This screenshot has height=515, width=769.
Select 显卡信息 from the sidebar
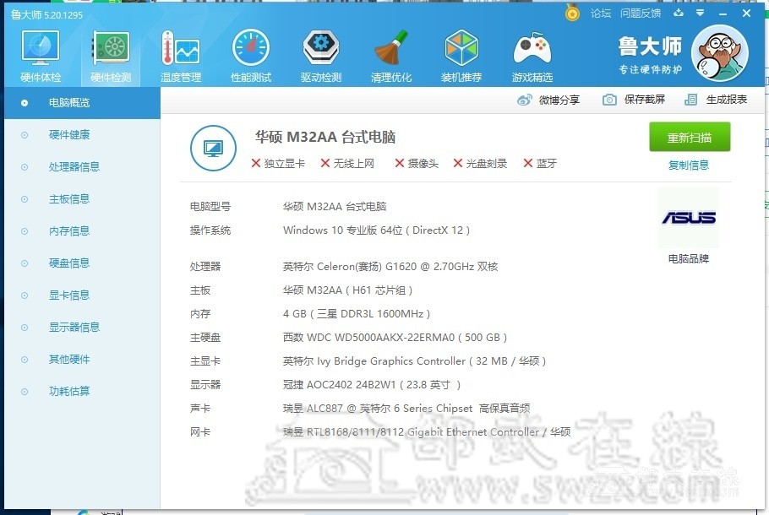(x=69, y=295)
